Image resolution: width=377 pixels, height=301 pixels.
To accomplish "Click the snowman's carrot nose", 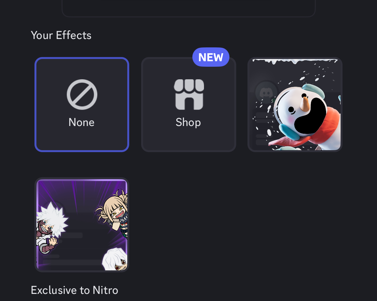I will click(305, 104).
